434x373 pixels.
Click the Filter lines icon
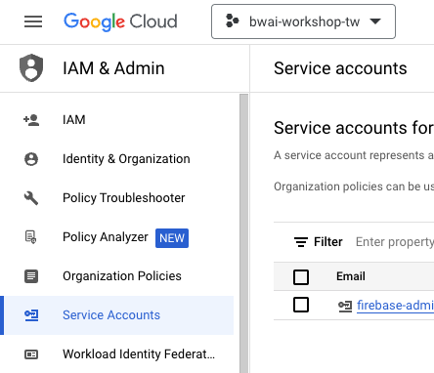point(301,242)
